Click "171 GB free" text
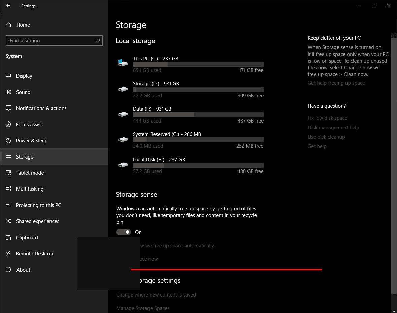397x313 pixels. [251, 70]
